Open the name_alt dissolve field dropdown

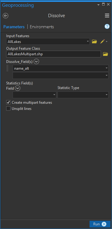[61, 68]
